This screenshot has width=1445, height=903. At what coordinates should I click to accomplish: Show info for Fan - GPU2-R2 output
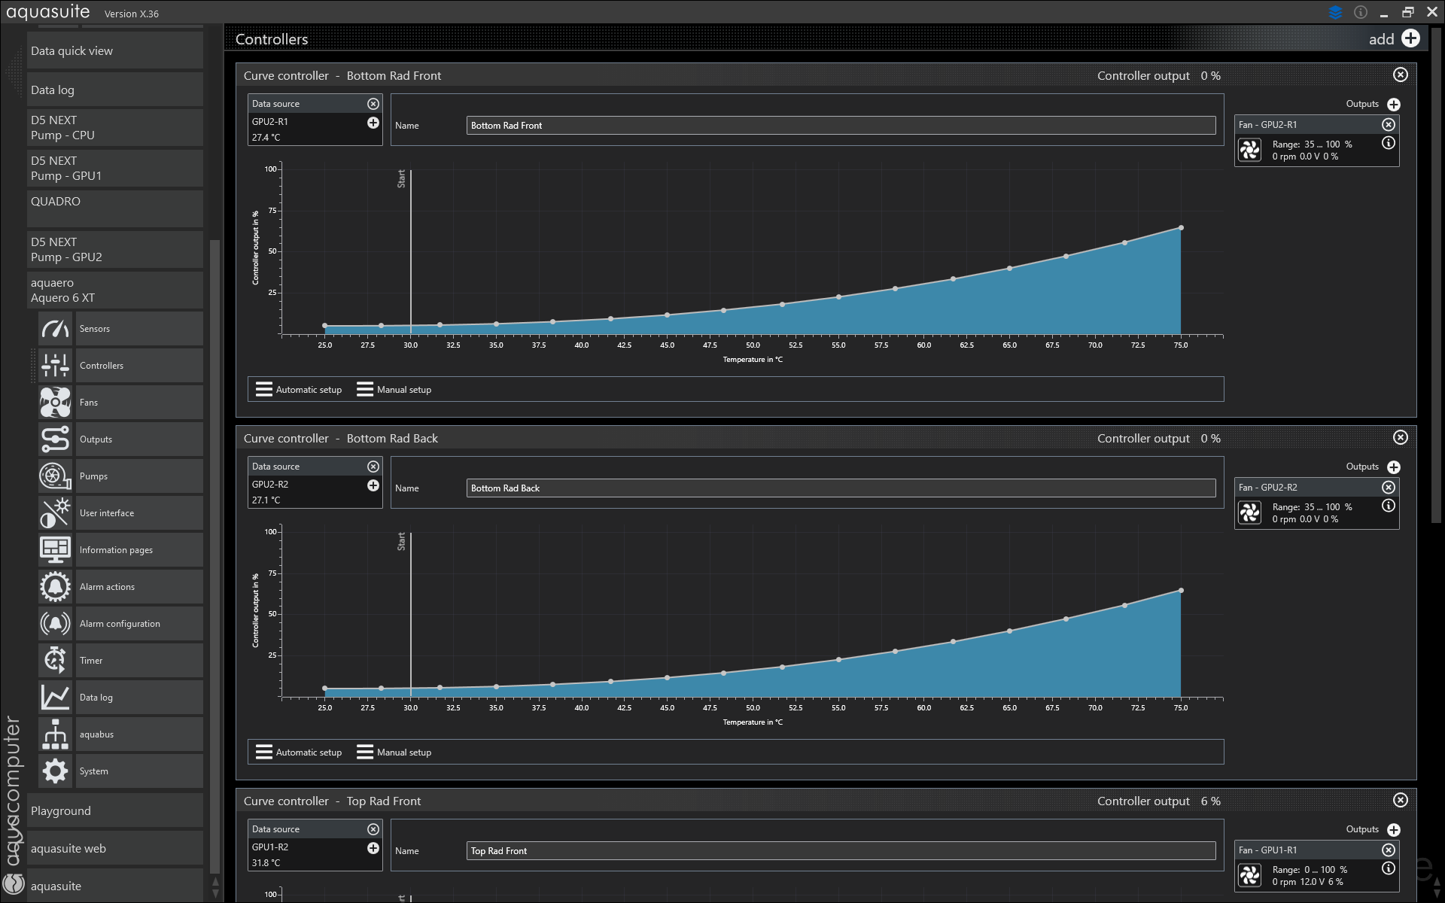[1389, 506]
